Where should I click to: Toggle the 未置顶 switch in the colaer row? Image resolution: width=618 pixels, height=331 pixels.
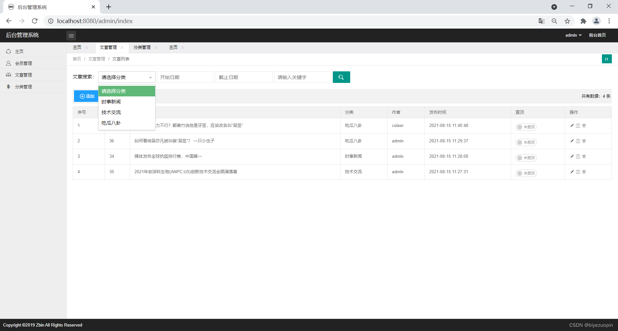[x=526, y=127]
